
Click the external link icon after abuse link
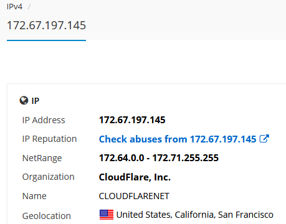(x=264, y=139)
